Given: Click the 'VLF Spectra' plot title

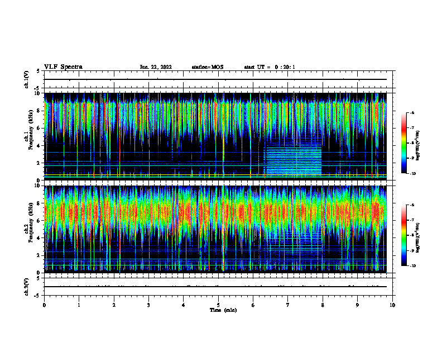Looking at the screenshot, I should tap(63, 67).
